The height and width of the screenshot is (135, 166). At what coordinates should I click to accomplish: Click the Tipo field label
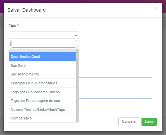(x=13, y=25)
